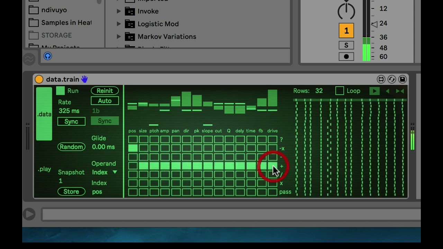Click the Glide value 0.00 ms
This screenshot has width=443, height=249.
(x=103, y=147)
